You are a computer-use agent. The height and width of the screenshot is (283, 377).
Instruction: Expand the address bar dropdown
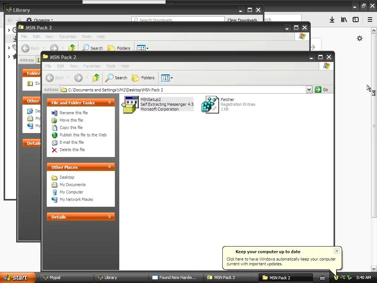click(x=309, y=90)
